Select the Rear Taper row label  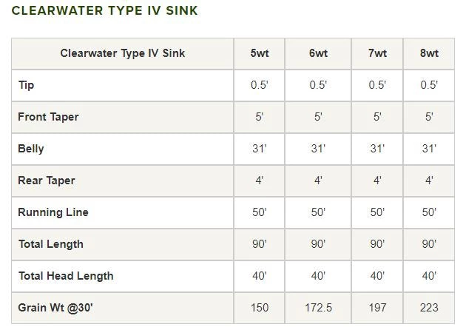47,181
